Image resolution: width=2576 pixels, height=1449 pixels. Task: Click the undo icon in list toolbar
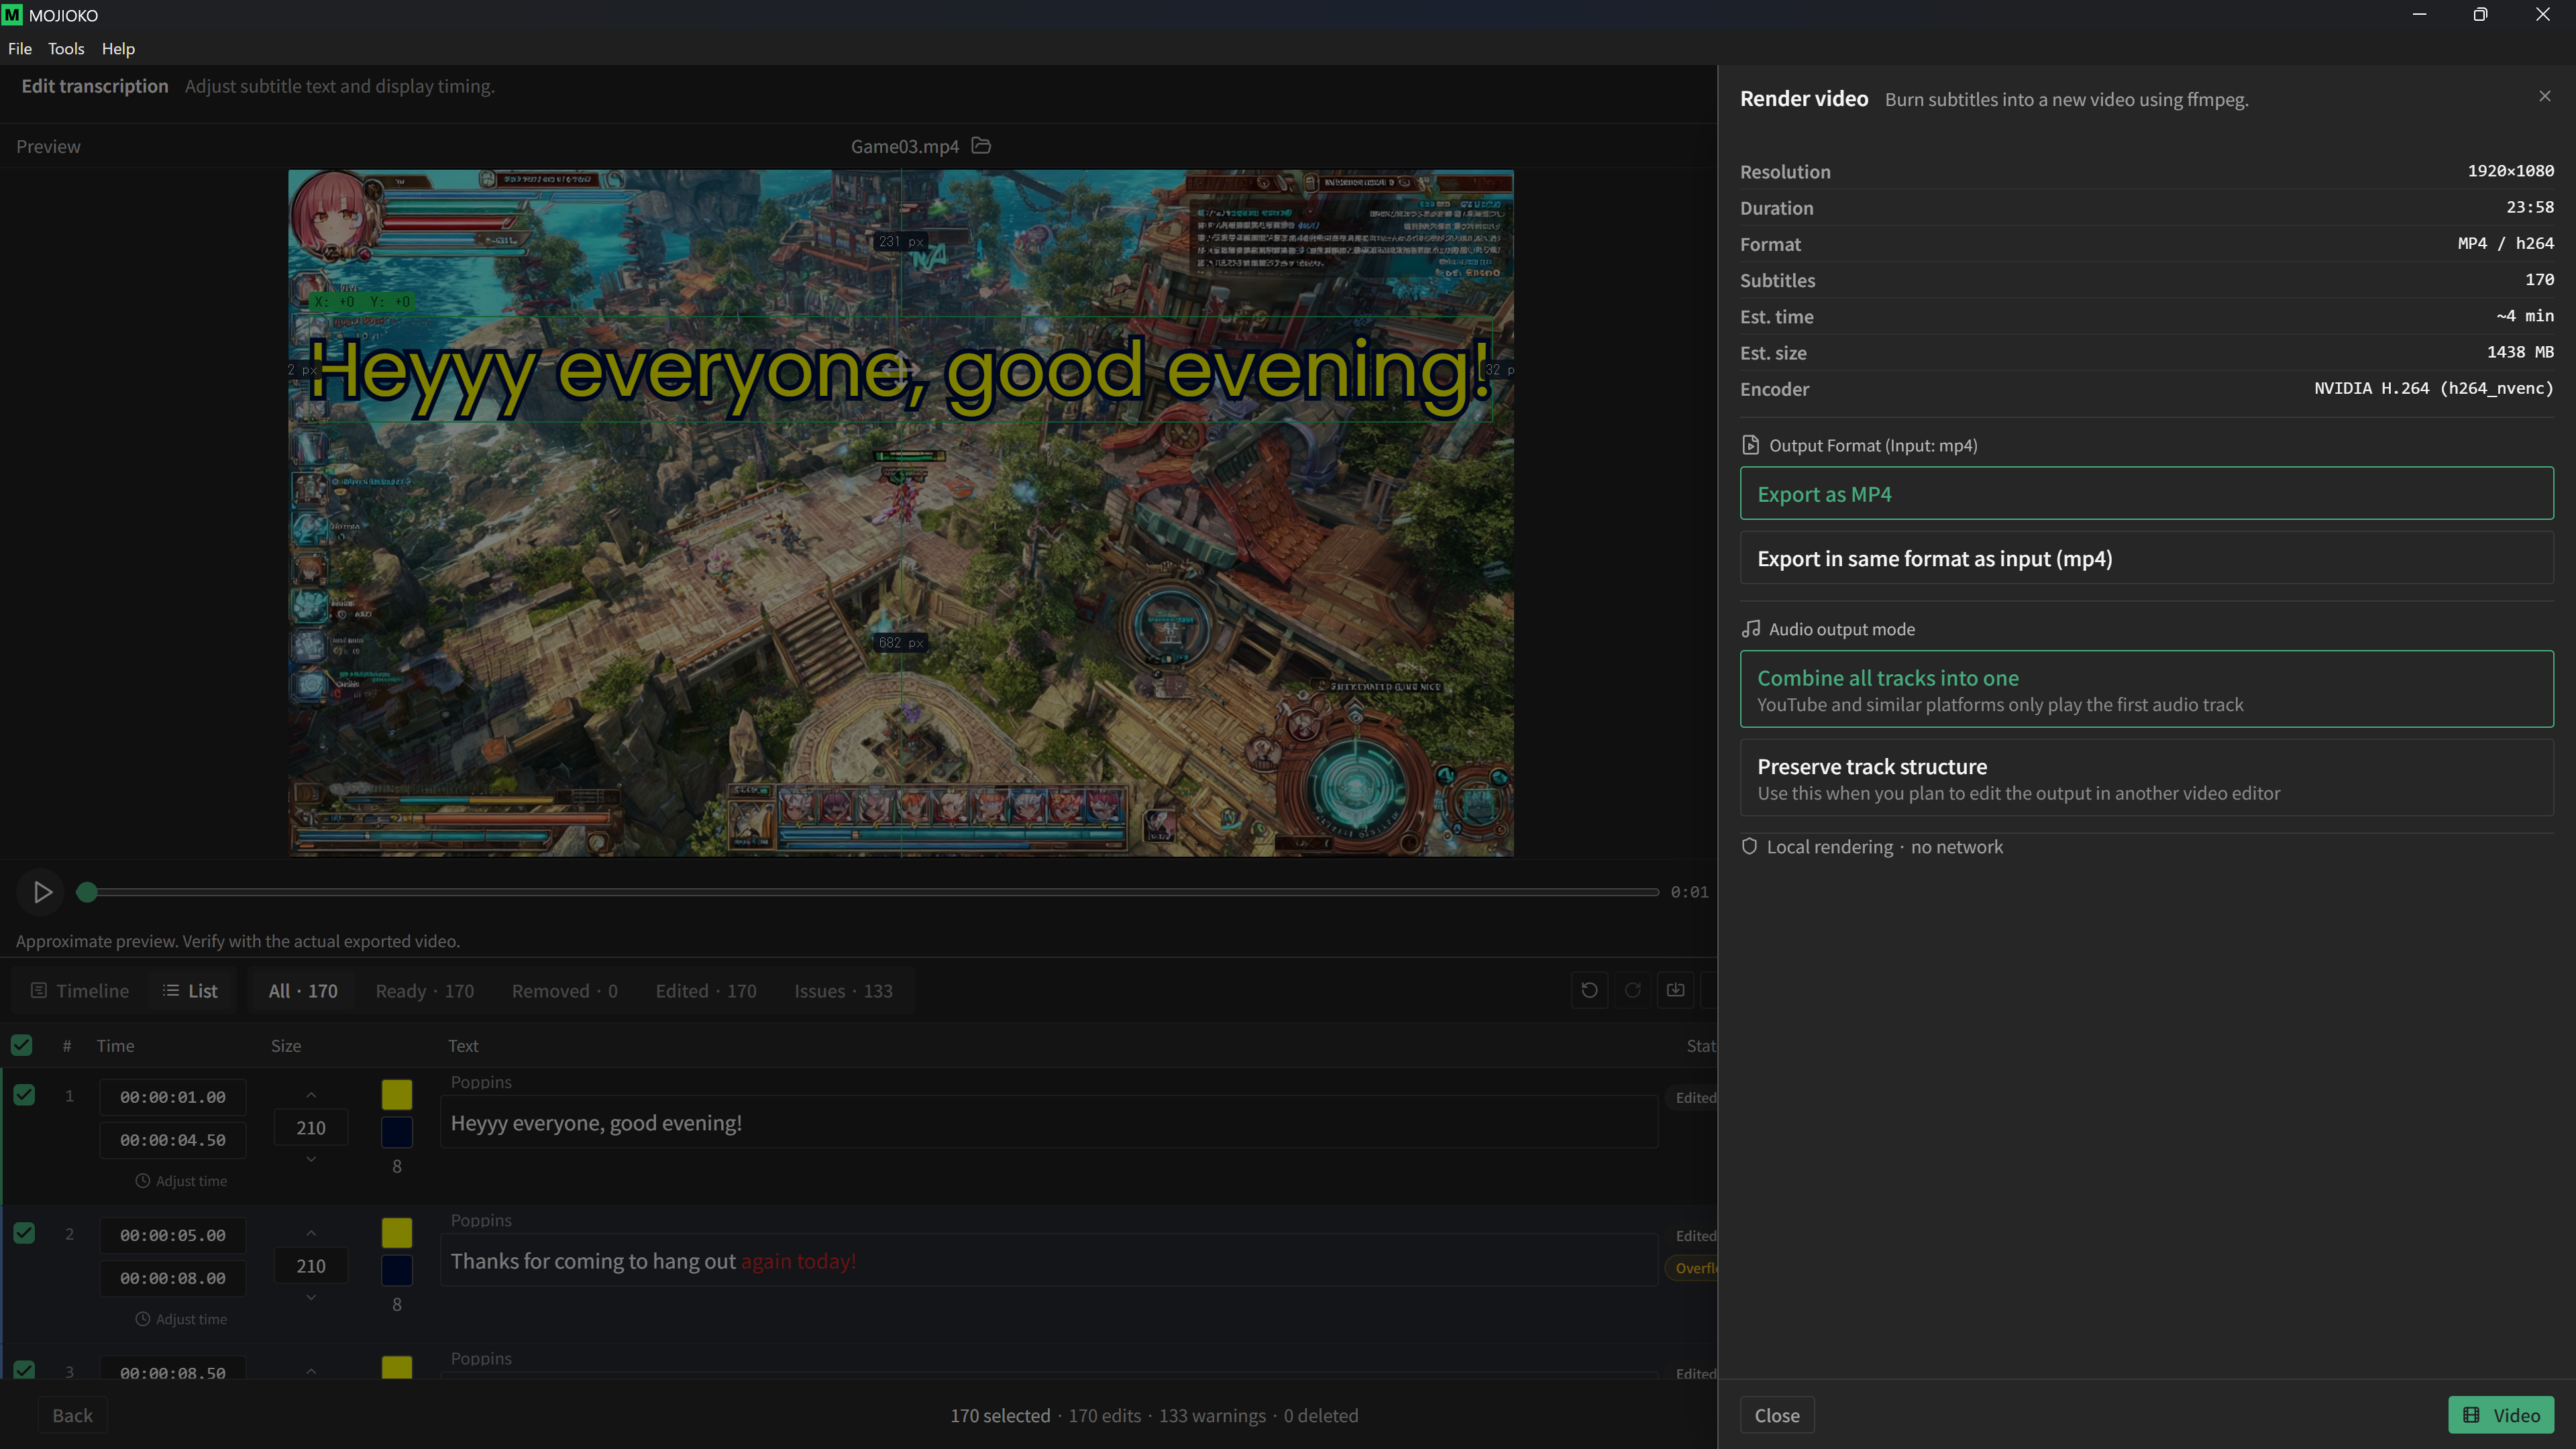(1589, 990)
